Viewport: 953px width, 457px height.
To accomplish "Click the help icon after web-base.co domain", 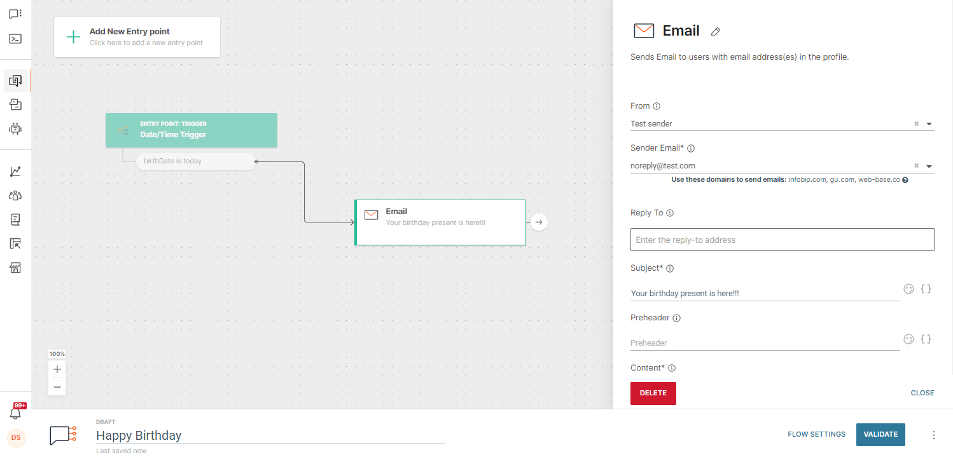I will coord(905,179).
